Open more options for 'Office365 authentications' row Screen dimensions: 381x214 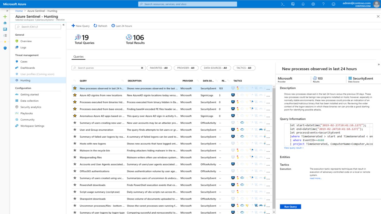coord(268,172)
